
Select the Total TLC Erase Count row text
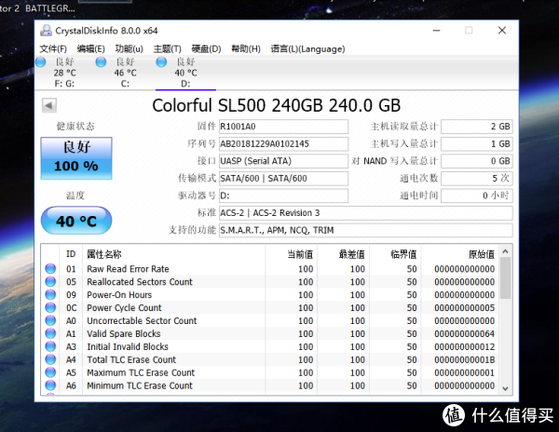coord(131,359)
